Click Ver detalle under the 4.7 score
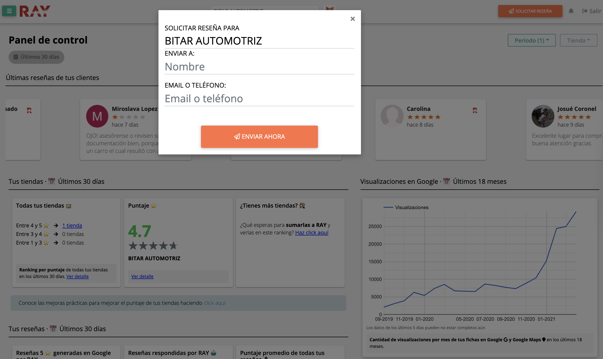Viewport: 603px width, 359px height. 142,276
